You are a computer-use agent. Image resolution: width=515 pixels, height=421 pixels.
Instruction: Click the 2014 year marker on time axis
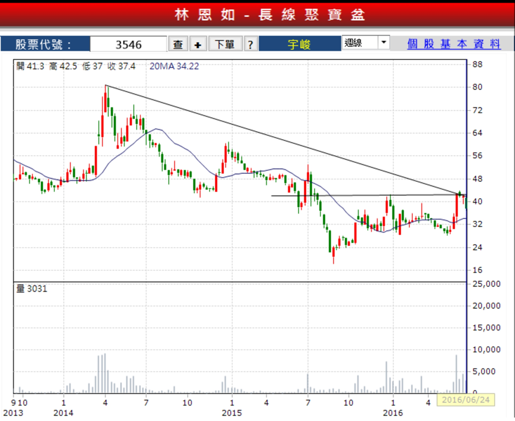point(63,412)
